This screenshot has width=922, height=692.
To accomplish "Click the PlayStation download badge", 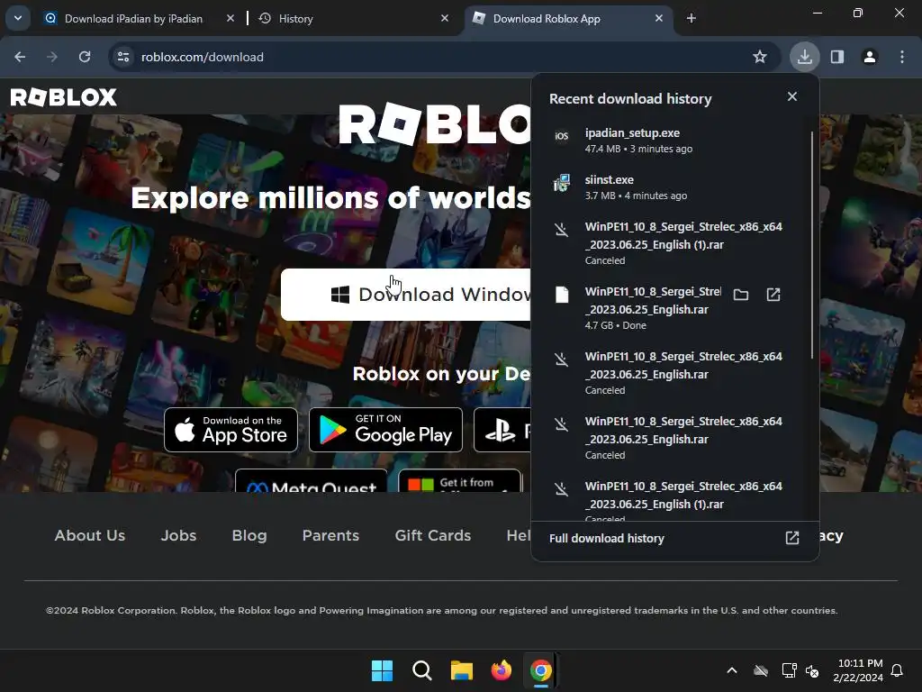I will click(502, 430).
